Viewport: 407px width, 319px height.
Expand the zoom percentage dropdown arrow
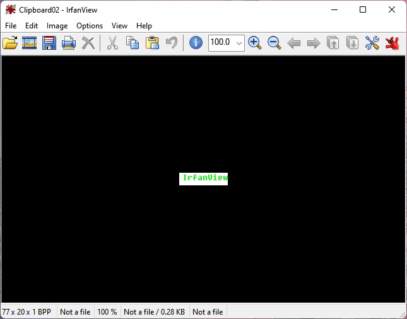pyautogui.click(x=239, y=43)
